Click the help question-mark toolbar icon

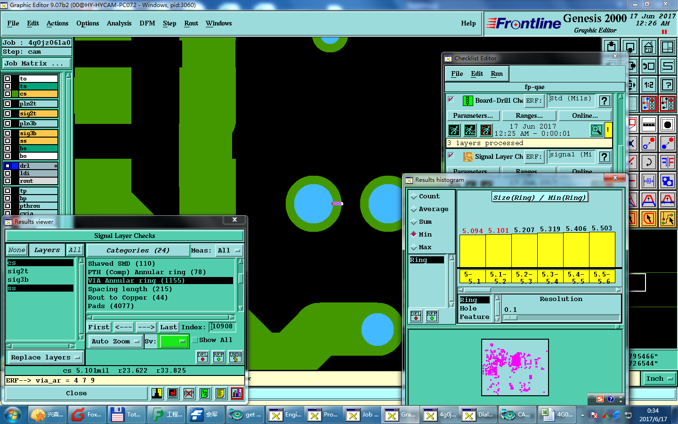667,85
